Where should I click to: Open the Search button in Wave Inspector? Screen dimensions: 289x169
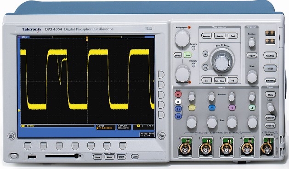point(220,36)
